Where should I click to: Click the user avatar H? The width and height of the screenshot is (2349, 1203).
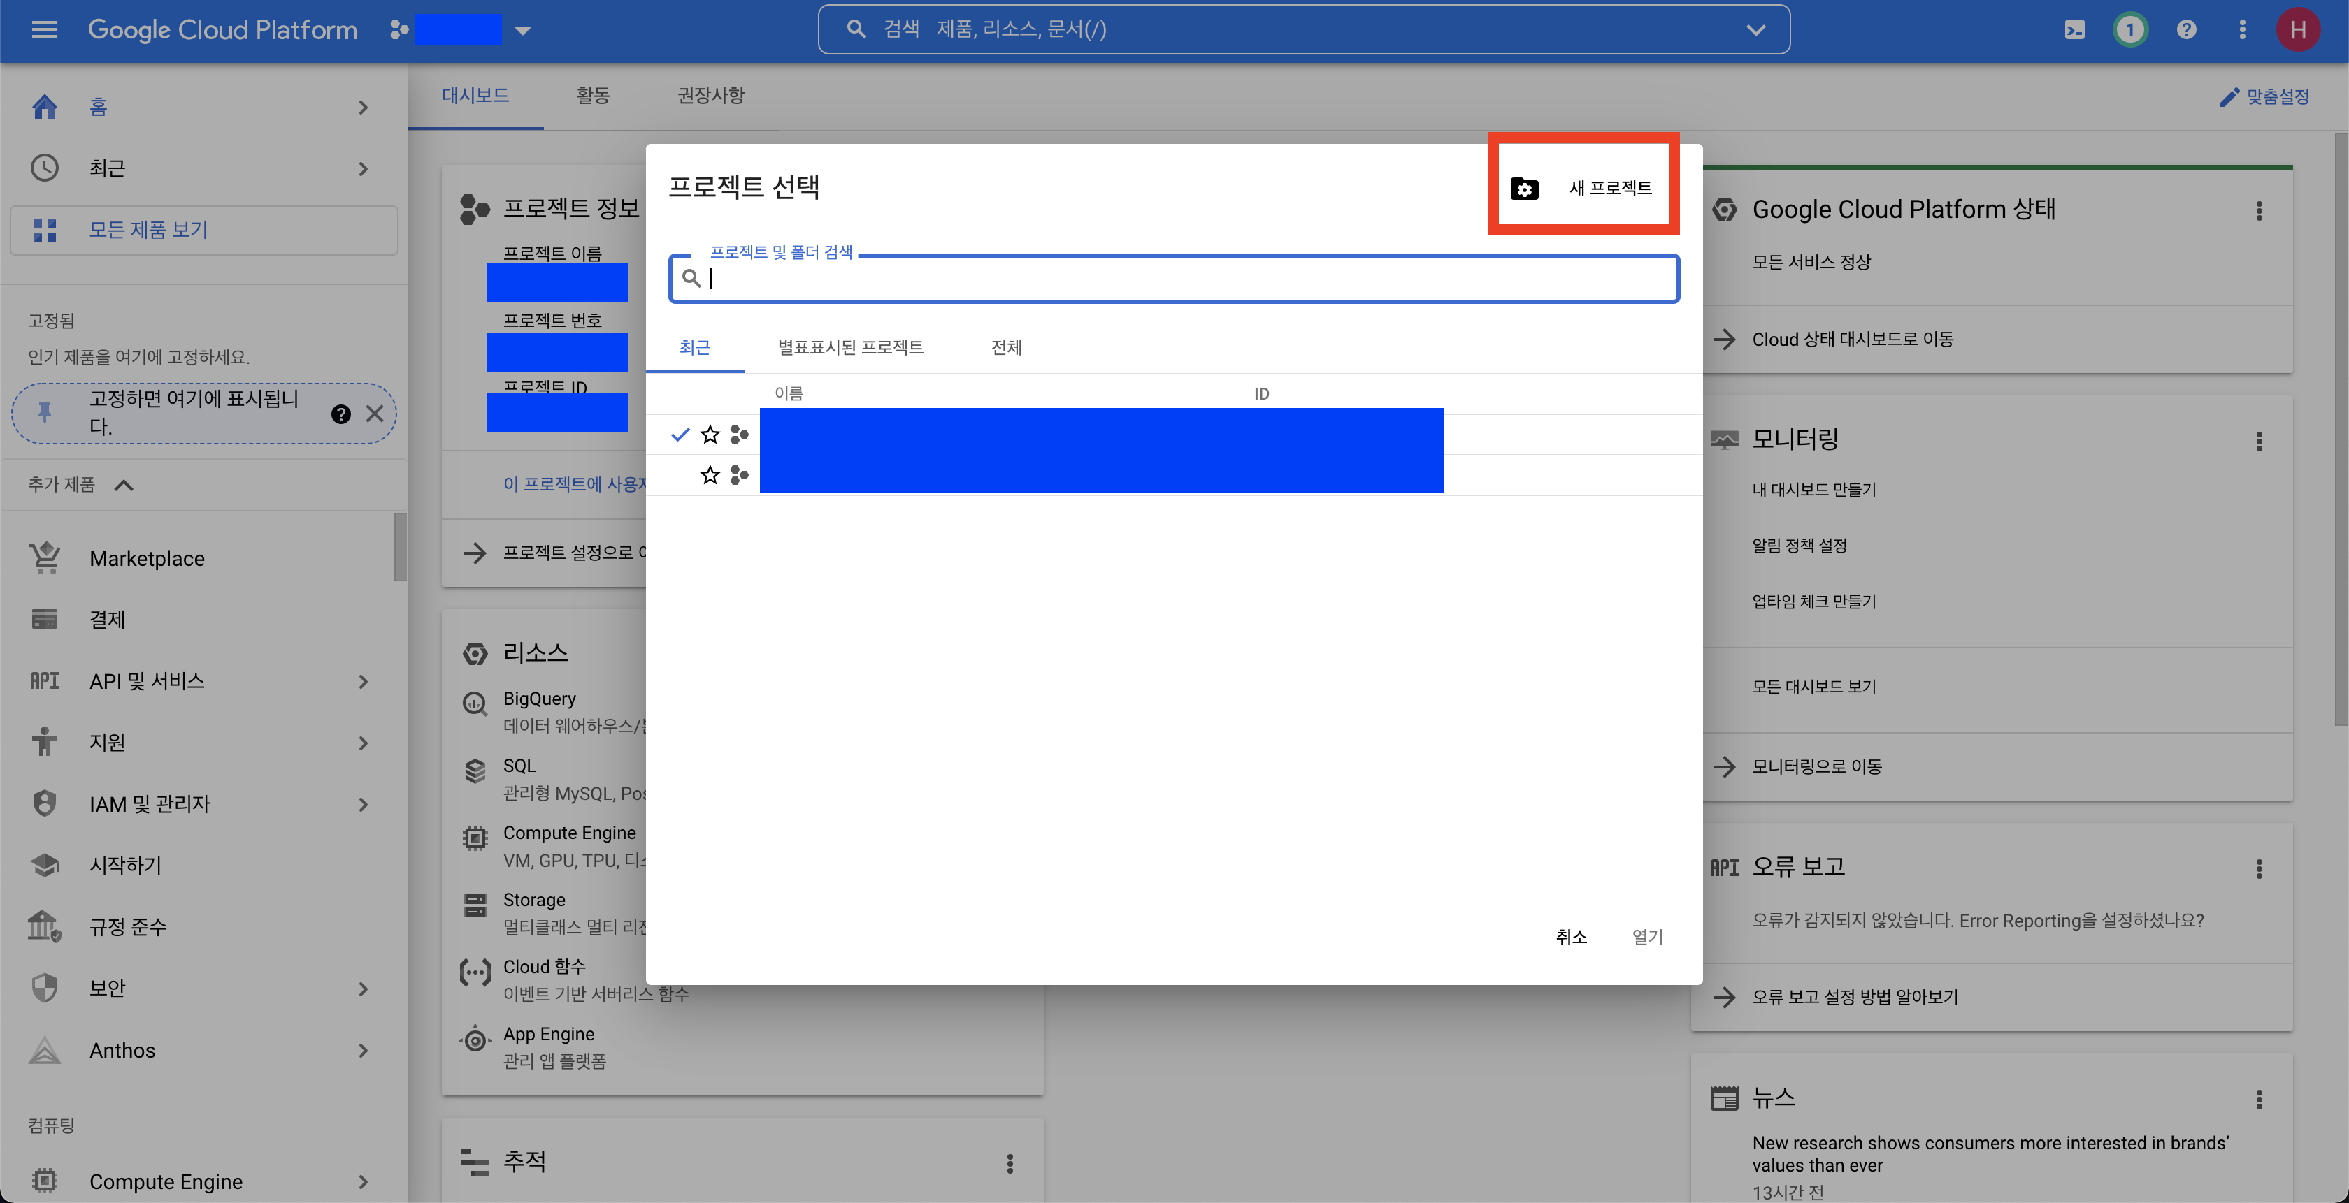click(2297, 29)
